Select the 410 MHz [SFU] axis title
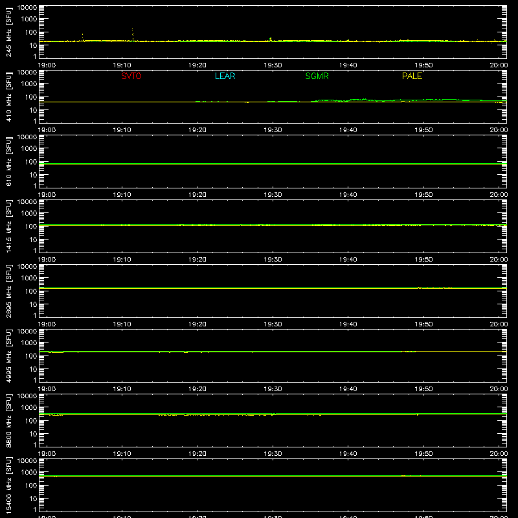Image resolution: width=518 pixels, height=518 pixels. click(8, 96)
